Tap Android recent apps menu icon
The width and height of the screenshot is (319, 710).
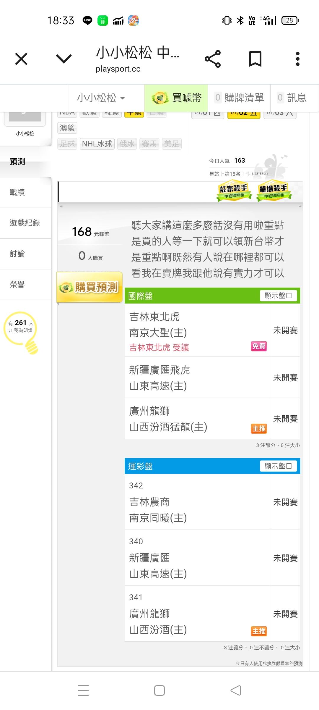coord(83,690)
